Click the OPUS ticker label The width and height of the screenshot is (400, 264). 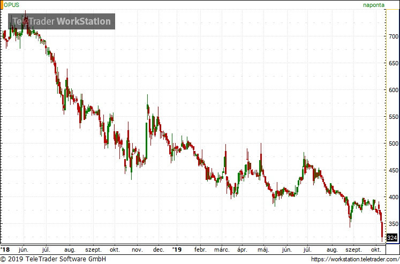[x=11, y=5]
